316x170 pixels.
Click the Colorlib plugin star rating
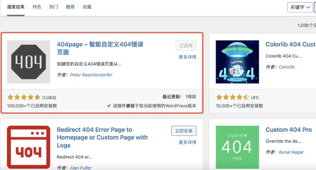point(233,97)
